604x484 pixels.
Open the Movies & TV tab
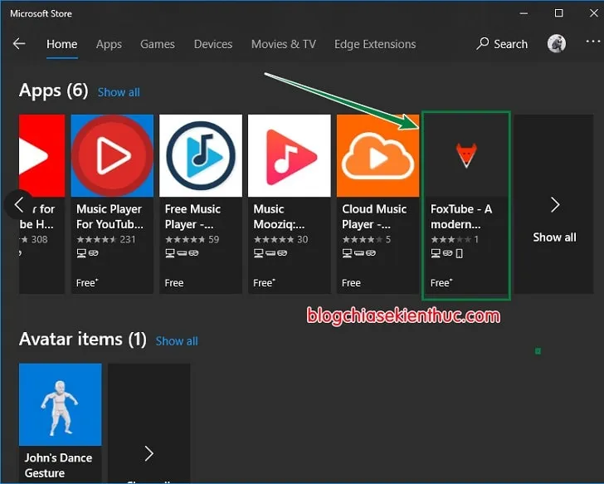284,44
